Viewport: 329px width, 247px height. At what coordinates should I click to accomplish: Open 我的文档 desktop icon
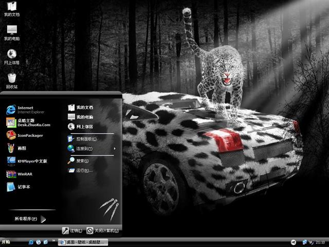pos(12,9)
